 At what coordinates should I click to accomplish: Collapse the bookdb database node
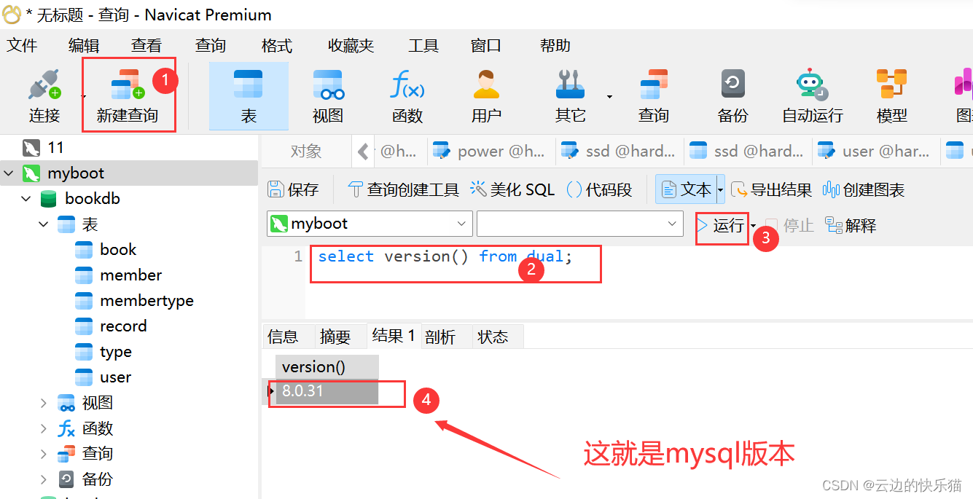[26, 199]
